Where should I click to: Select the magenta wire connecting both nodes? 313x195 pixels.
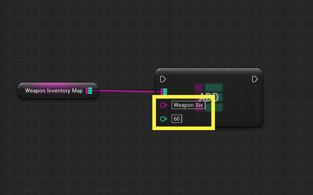tap(128, 91)
